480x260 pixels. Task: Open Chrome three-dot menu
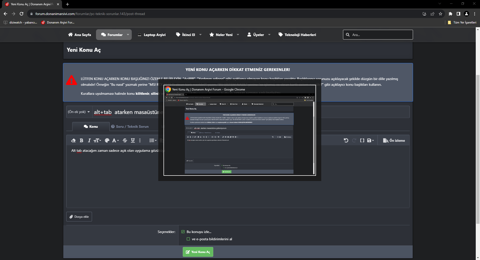point(474,14)
